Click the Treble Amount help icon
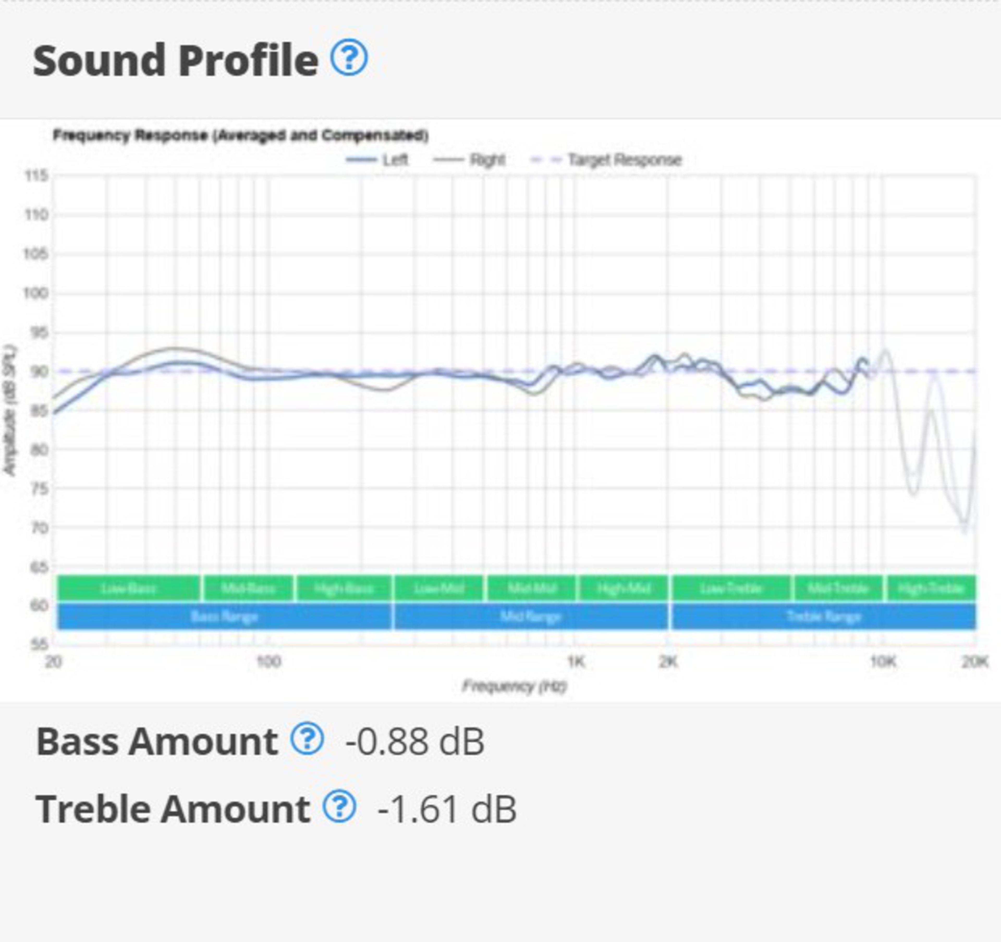 pyautogui.click(x=339, y=806)
